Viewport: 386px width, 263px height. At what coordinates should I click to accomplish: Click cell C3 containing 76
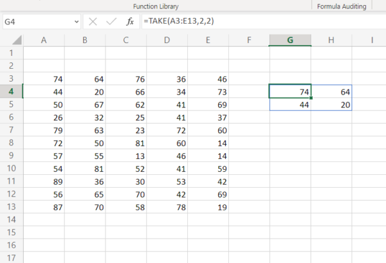click(x=126, y=78)
